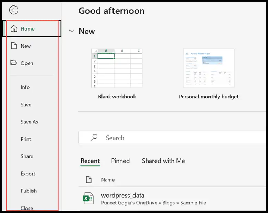Click the Home label in sidebar
This screenshot has height=213, width=268.
28,29
